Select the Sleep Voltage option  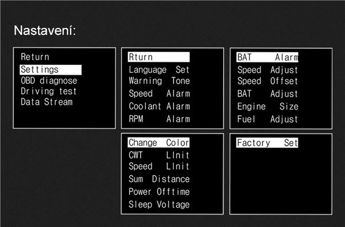(159, 205)
